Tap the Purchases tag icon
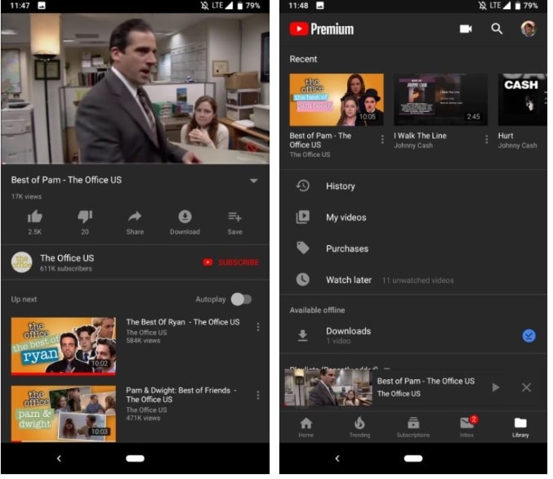 302,248
